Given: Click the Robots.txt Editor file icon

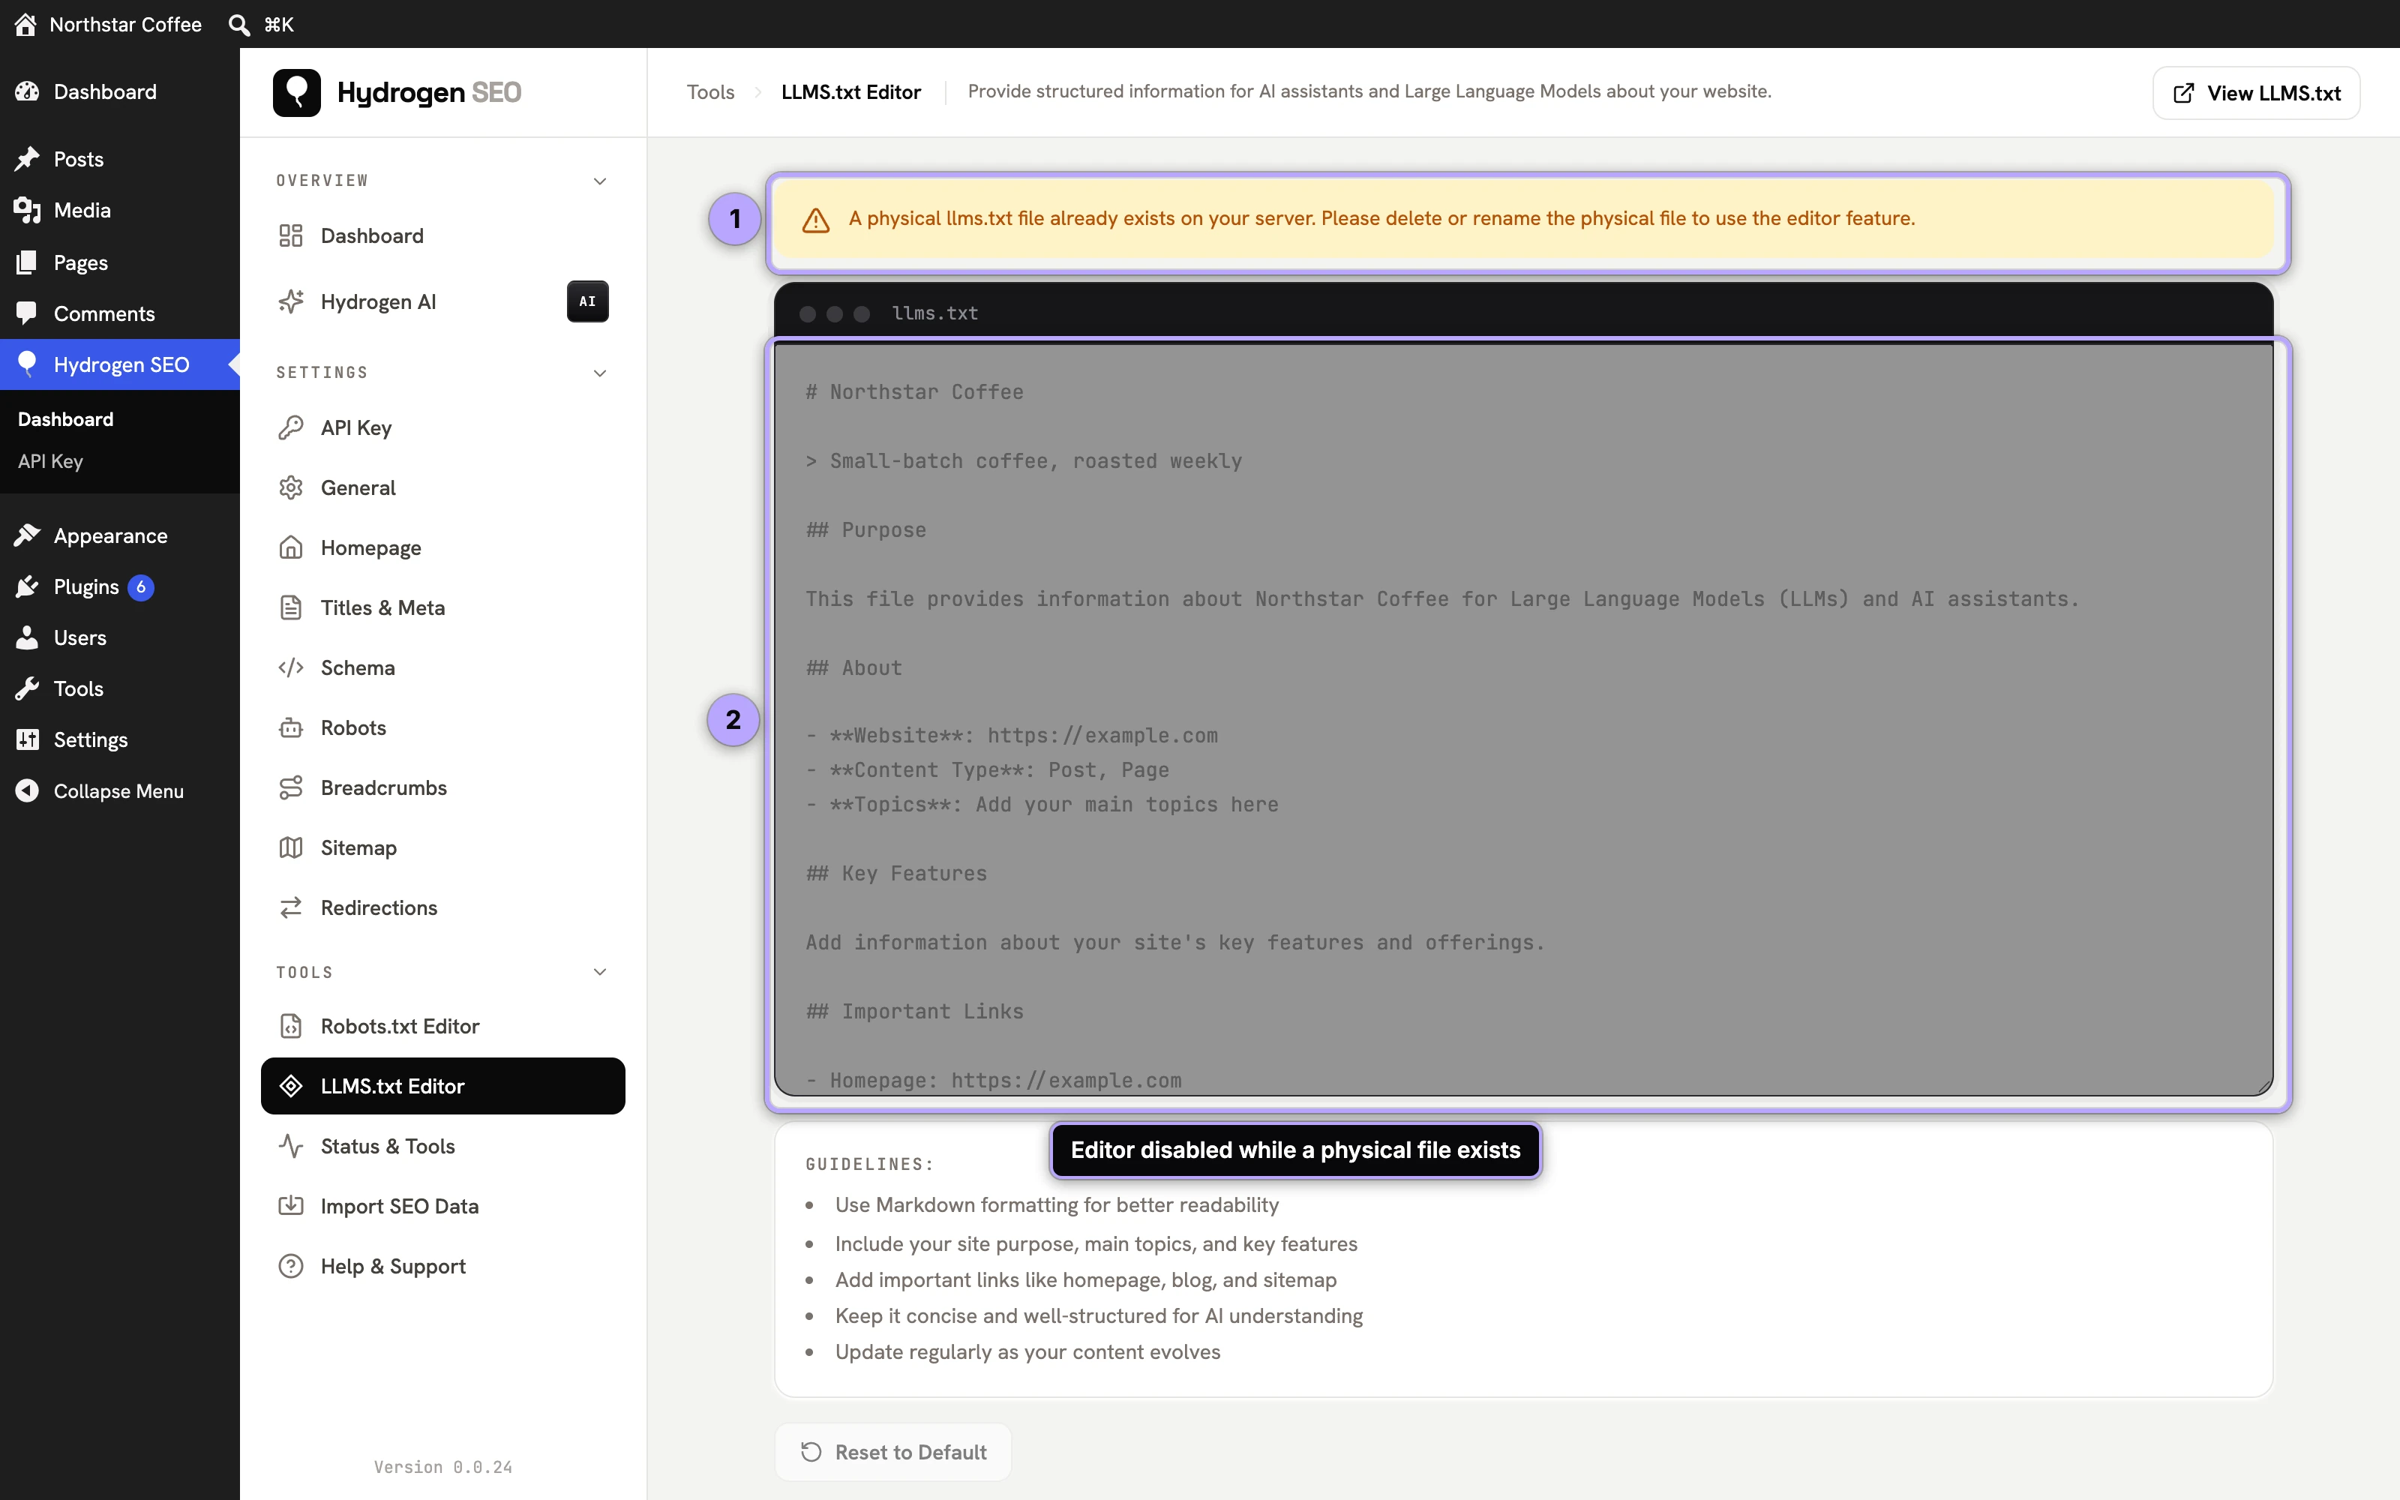Looking at the screenshot, I should (290, 1026).
